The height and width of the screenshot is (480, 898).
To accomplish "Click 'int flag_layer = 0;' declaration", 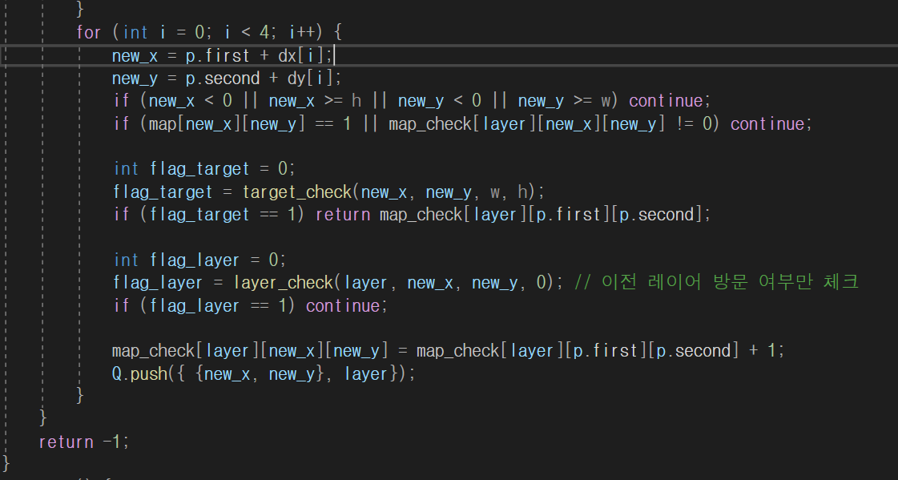I will pyautogui.click(x=200, y=260).
